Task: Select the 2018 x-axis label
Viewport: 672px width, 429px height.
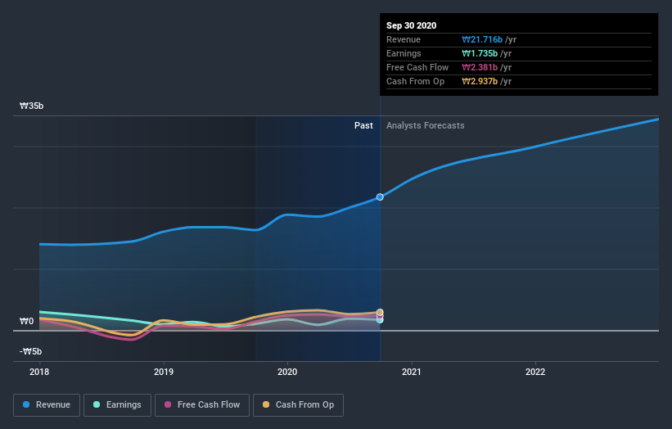Action: [39, 372]
